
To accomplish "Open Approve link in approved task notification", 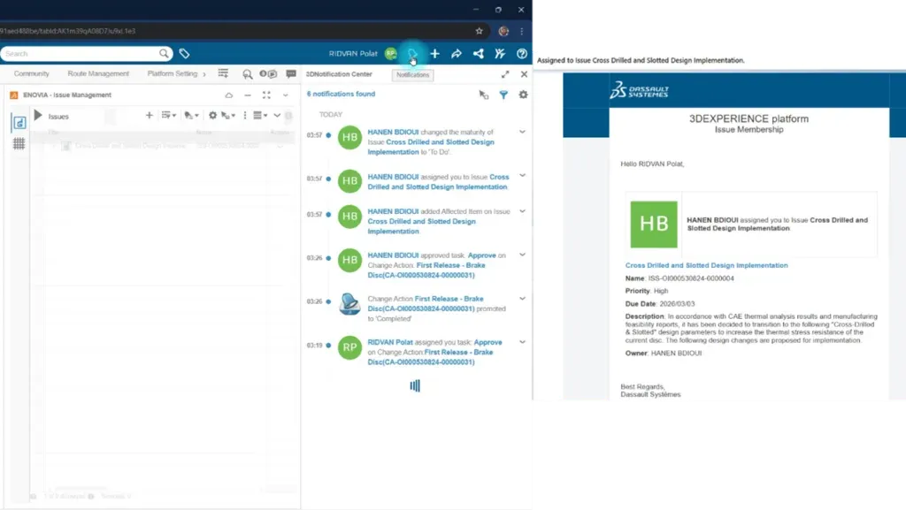I will point(482,255).
